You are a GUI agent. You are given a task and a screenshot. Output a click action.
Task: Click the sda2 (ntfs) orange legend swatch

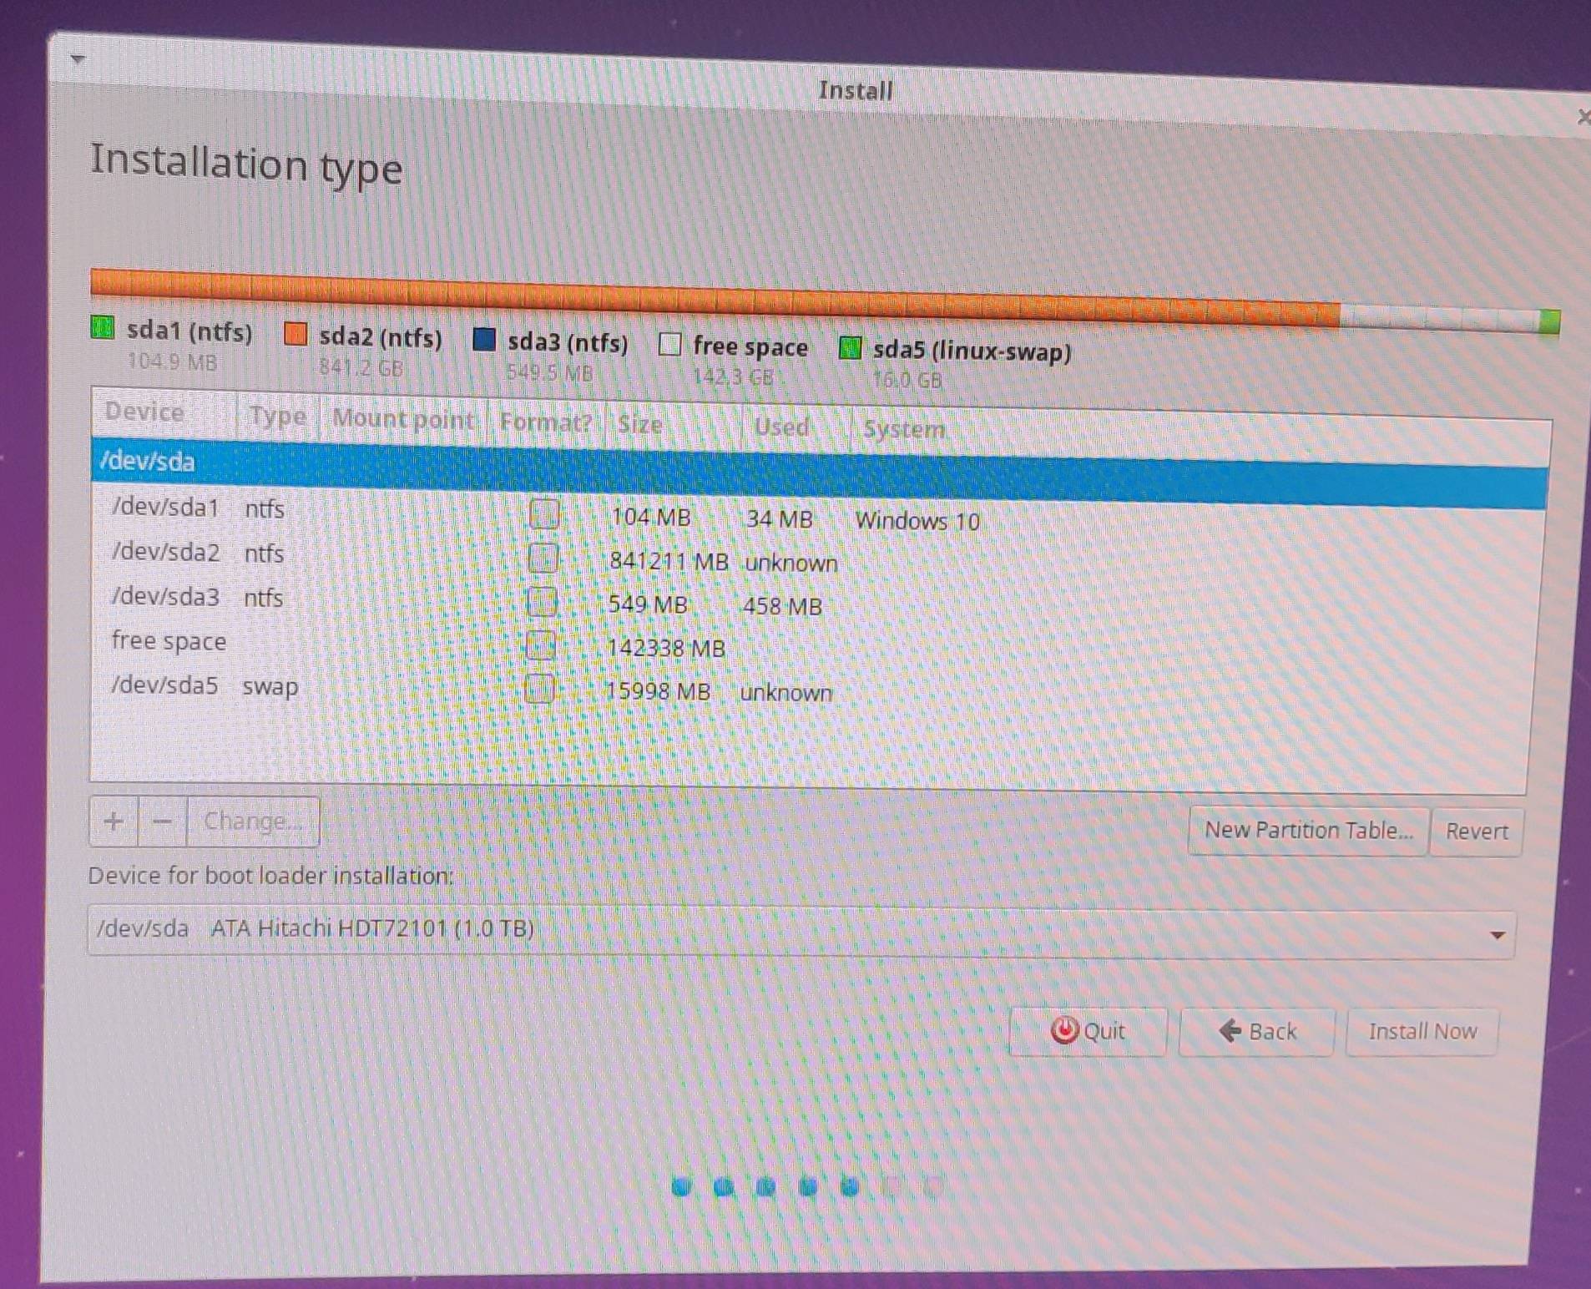(x=295, y=334)
